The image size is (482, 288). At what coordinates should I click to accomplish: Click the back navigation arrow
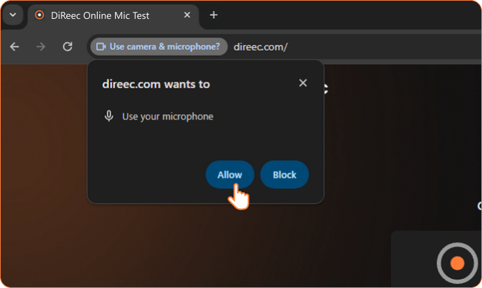point(15,47)
